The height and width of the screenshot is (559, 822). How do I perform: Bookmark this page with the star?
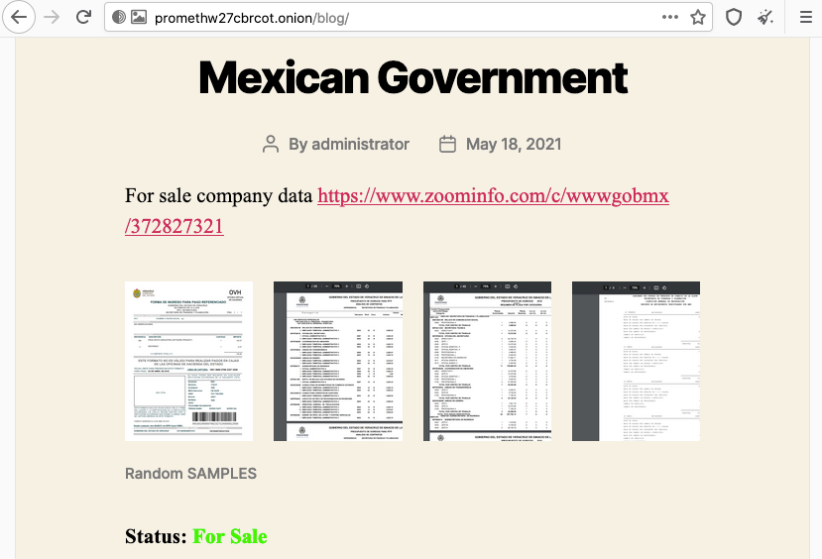pos(698,17)
